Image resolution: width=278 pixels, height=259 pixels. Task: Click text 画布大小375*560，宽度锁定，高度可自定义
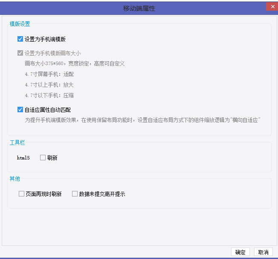point(75,63)
